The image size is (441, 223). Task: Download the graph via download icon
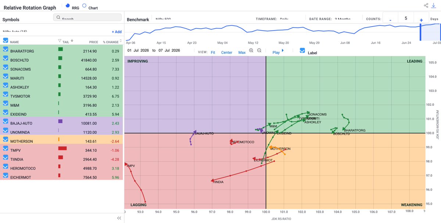434,6
